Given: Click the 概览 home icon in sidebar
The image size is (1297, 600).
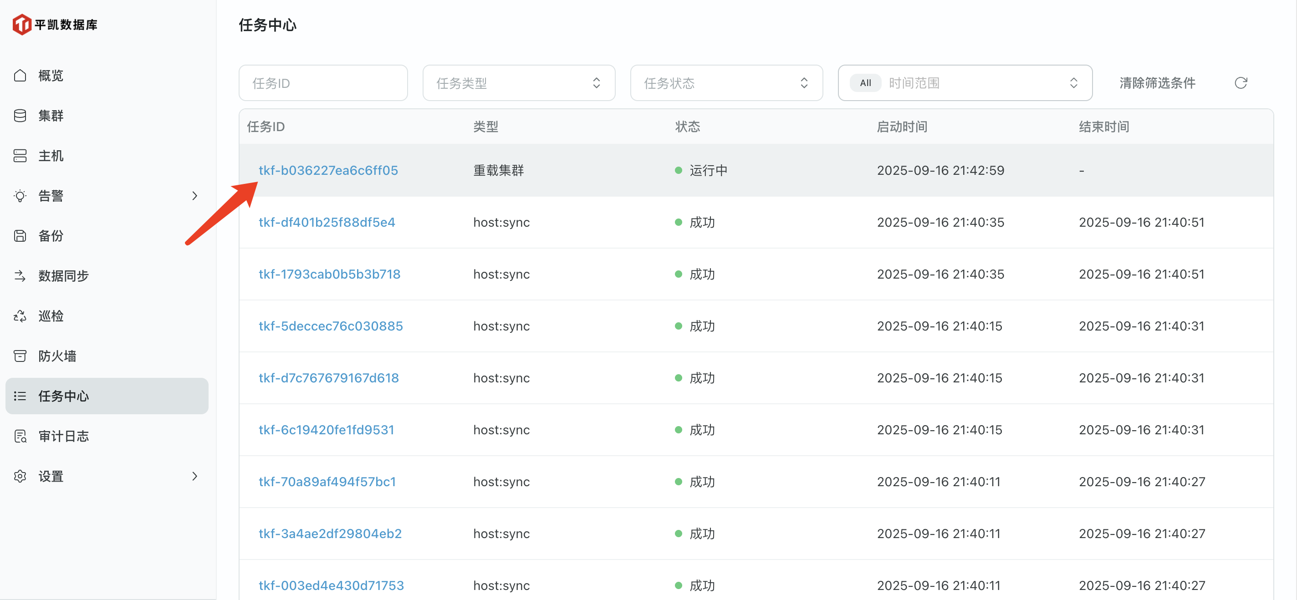Looking at the screenshot, I should point(20,76).
